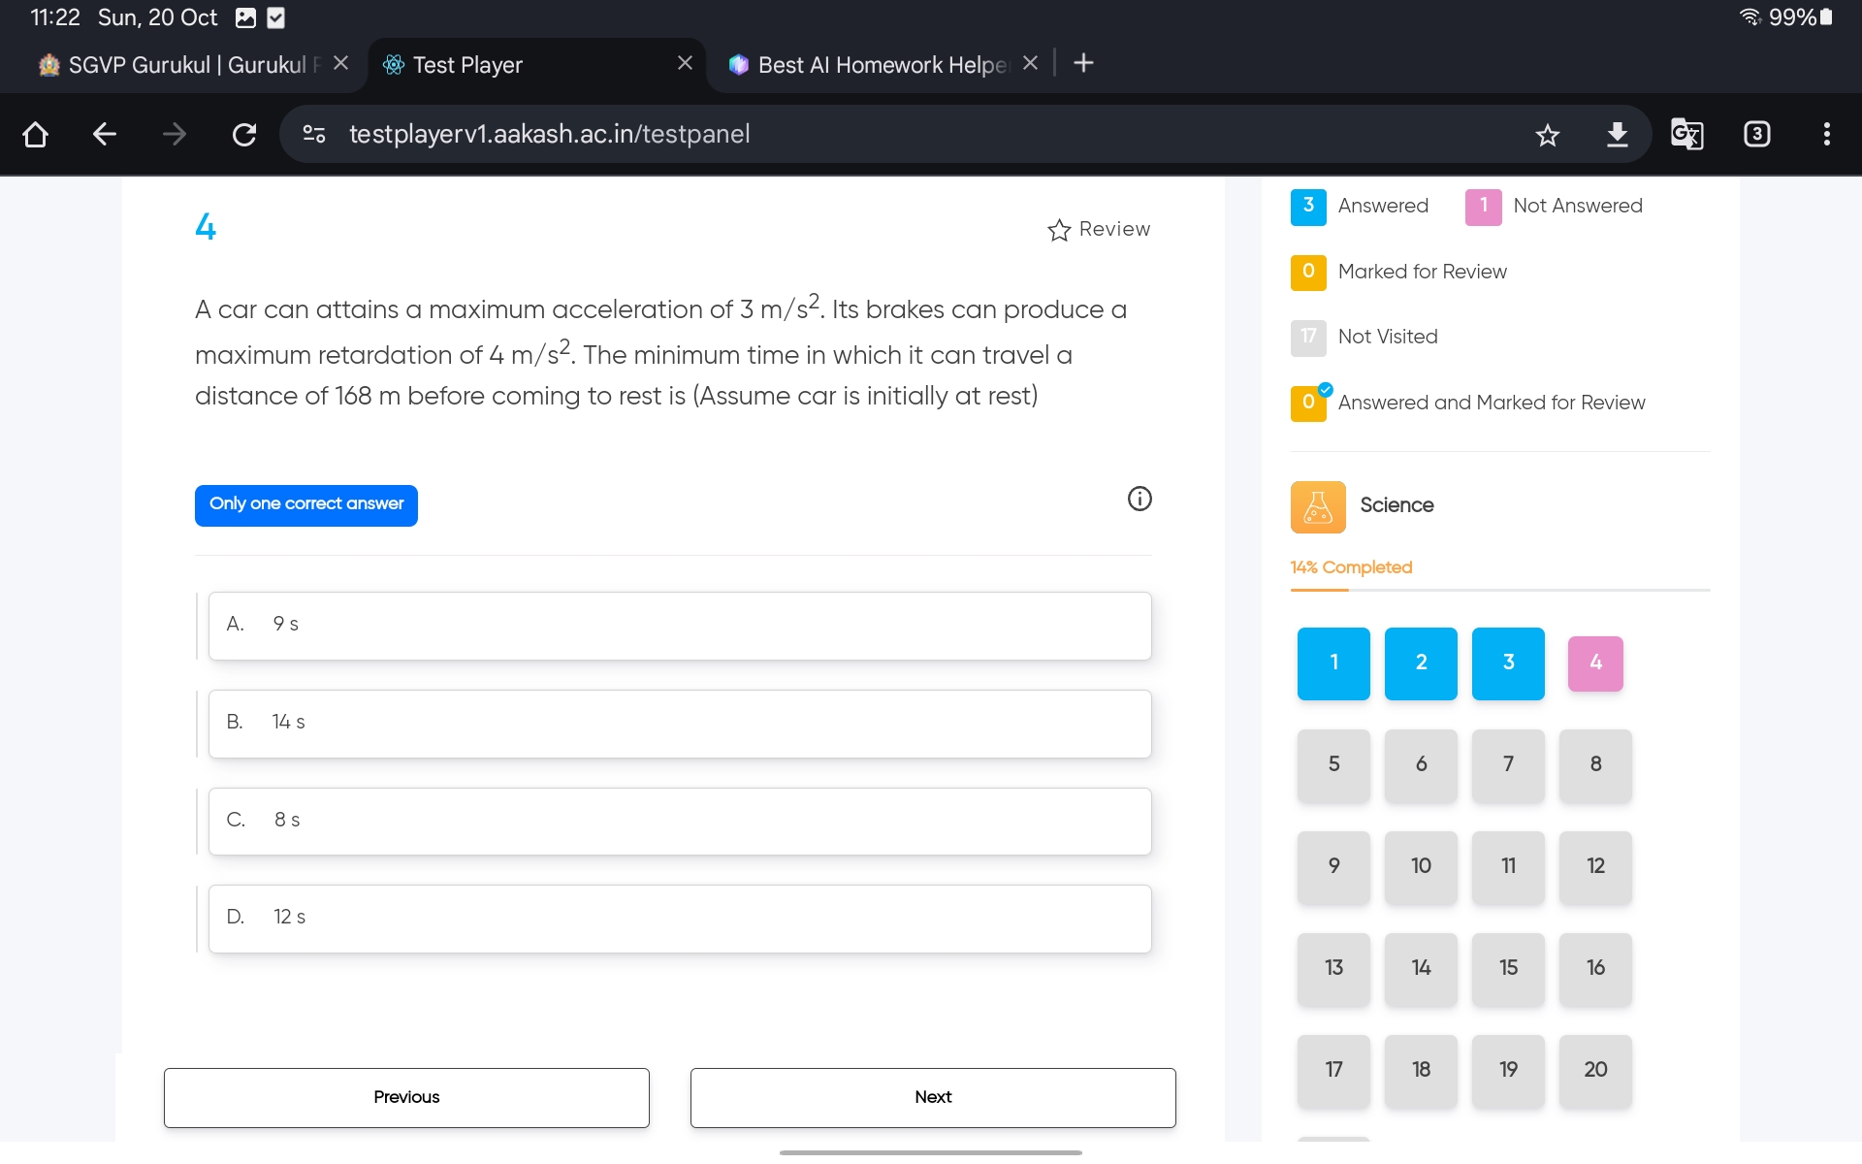Click the 14% Completed progress bar
The image size is (1862, 1164).
(x=1500, y=590)
